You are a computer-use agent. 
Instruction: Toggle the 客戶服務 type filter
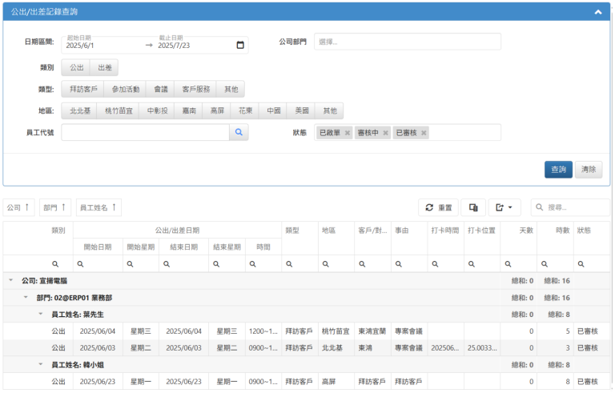pyautogui.click(x=195, y=89)
